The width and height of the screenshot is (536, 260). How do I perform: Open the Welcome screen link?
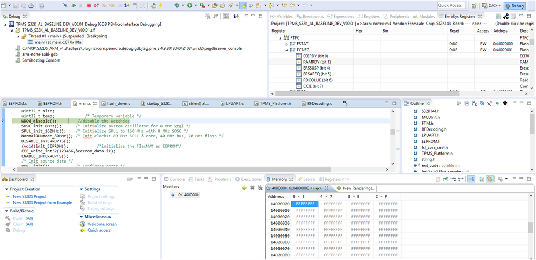point(102,224)
